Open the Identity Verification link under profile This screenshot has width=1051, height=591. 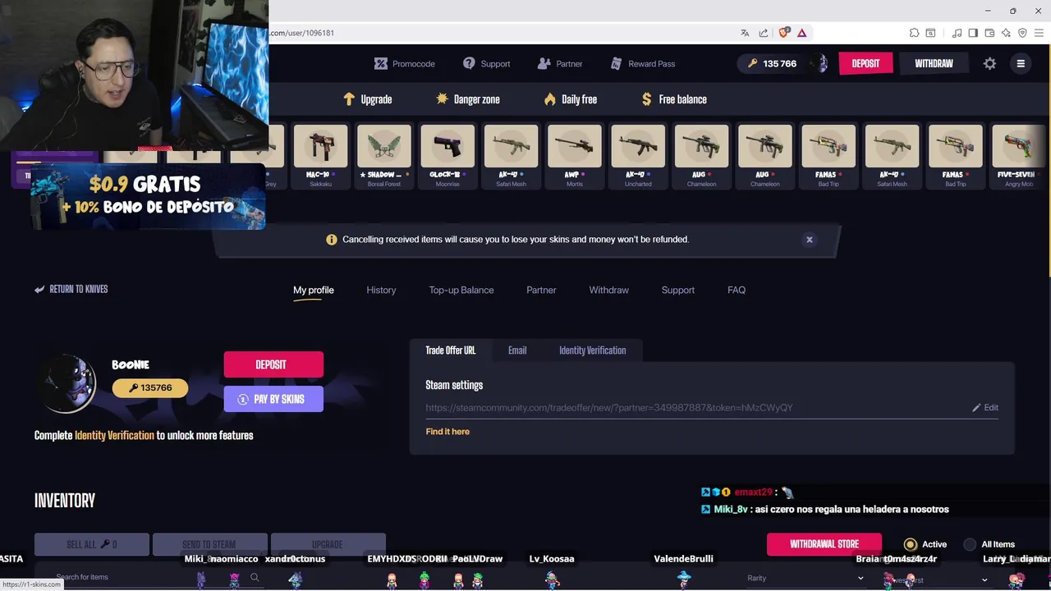click(x=114, y=435)
